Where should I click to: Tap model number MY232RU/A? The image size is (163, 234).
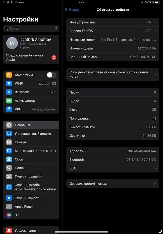(x=147, y=48)
